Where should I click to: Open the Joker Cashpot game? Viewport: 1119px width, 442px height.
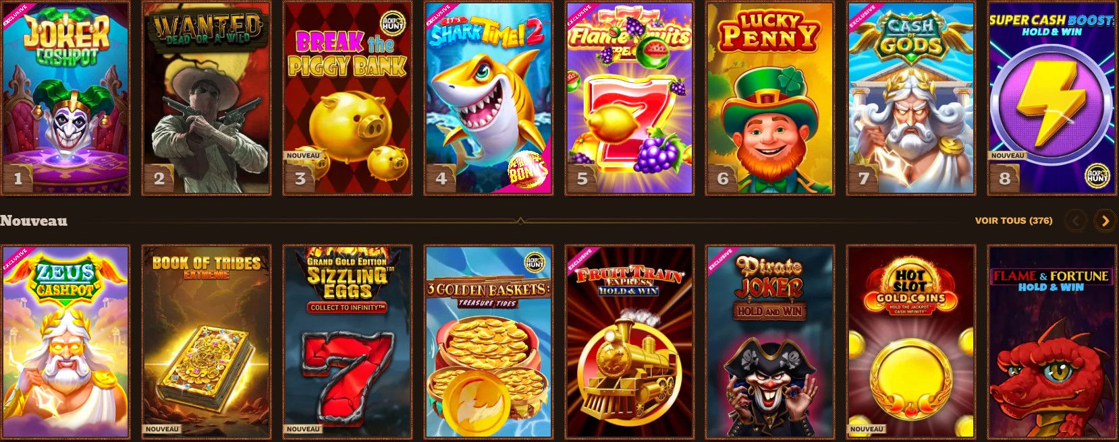65,98
